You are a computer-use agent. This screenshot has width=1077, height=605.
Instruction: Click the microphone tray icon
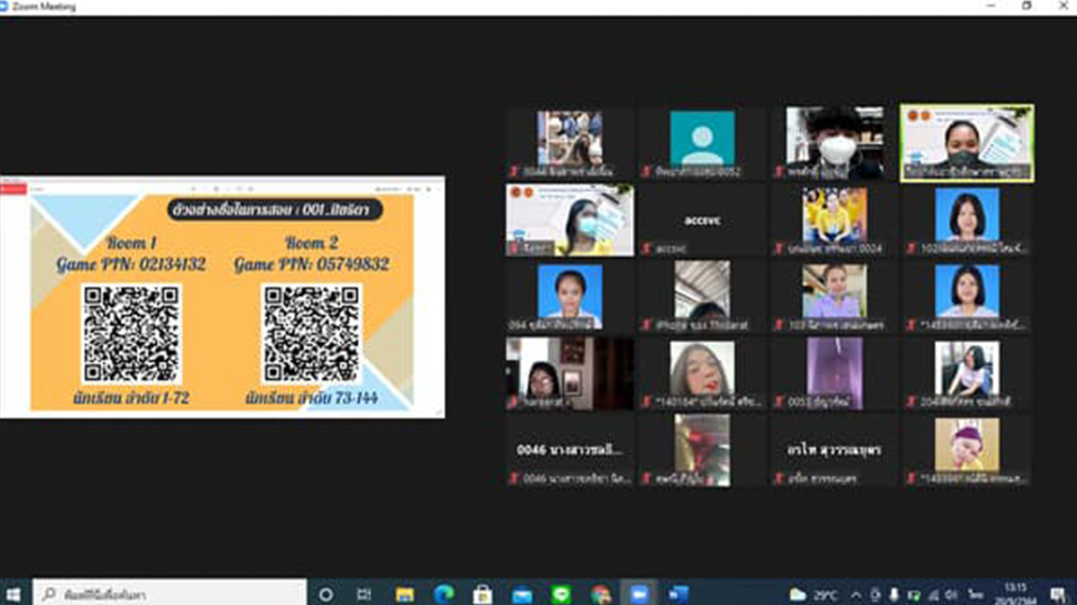[894, 595]
